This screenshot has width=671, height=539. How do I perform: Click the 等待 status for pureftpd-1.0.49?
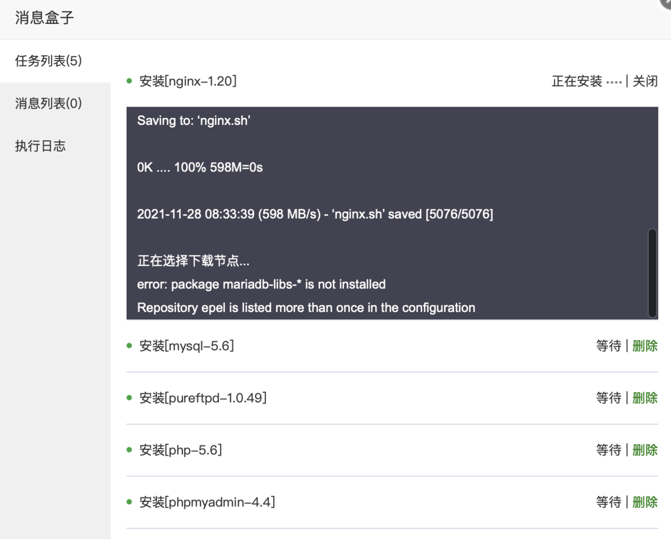609,398
